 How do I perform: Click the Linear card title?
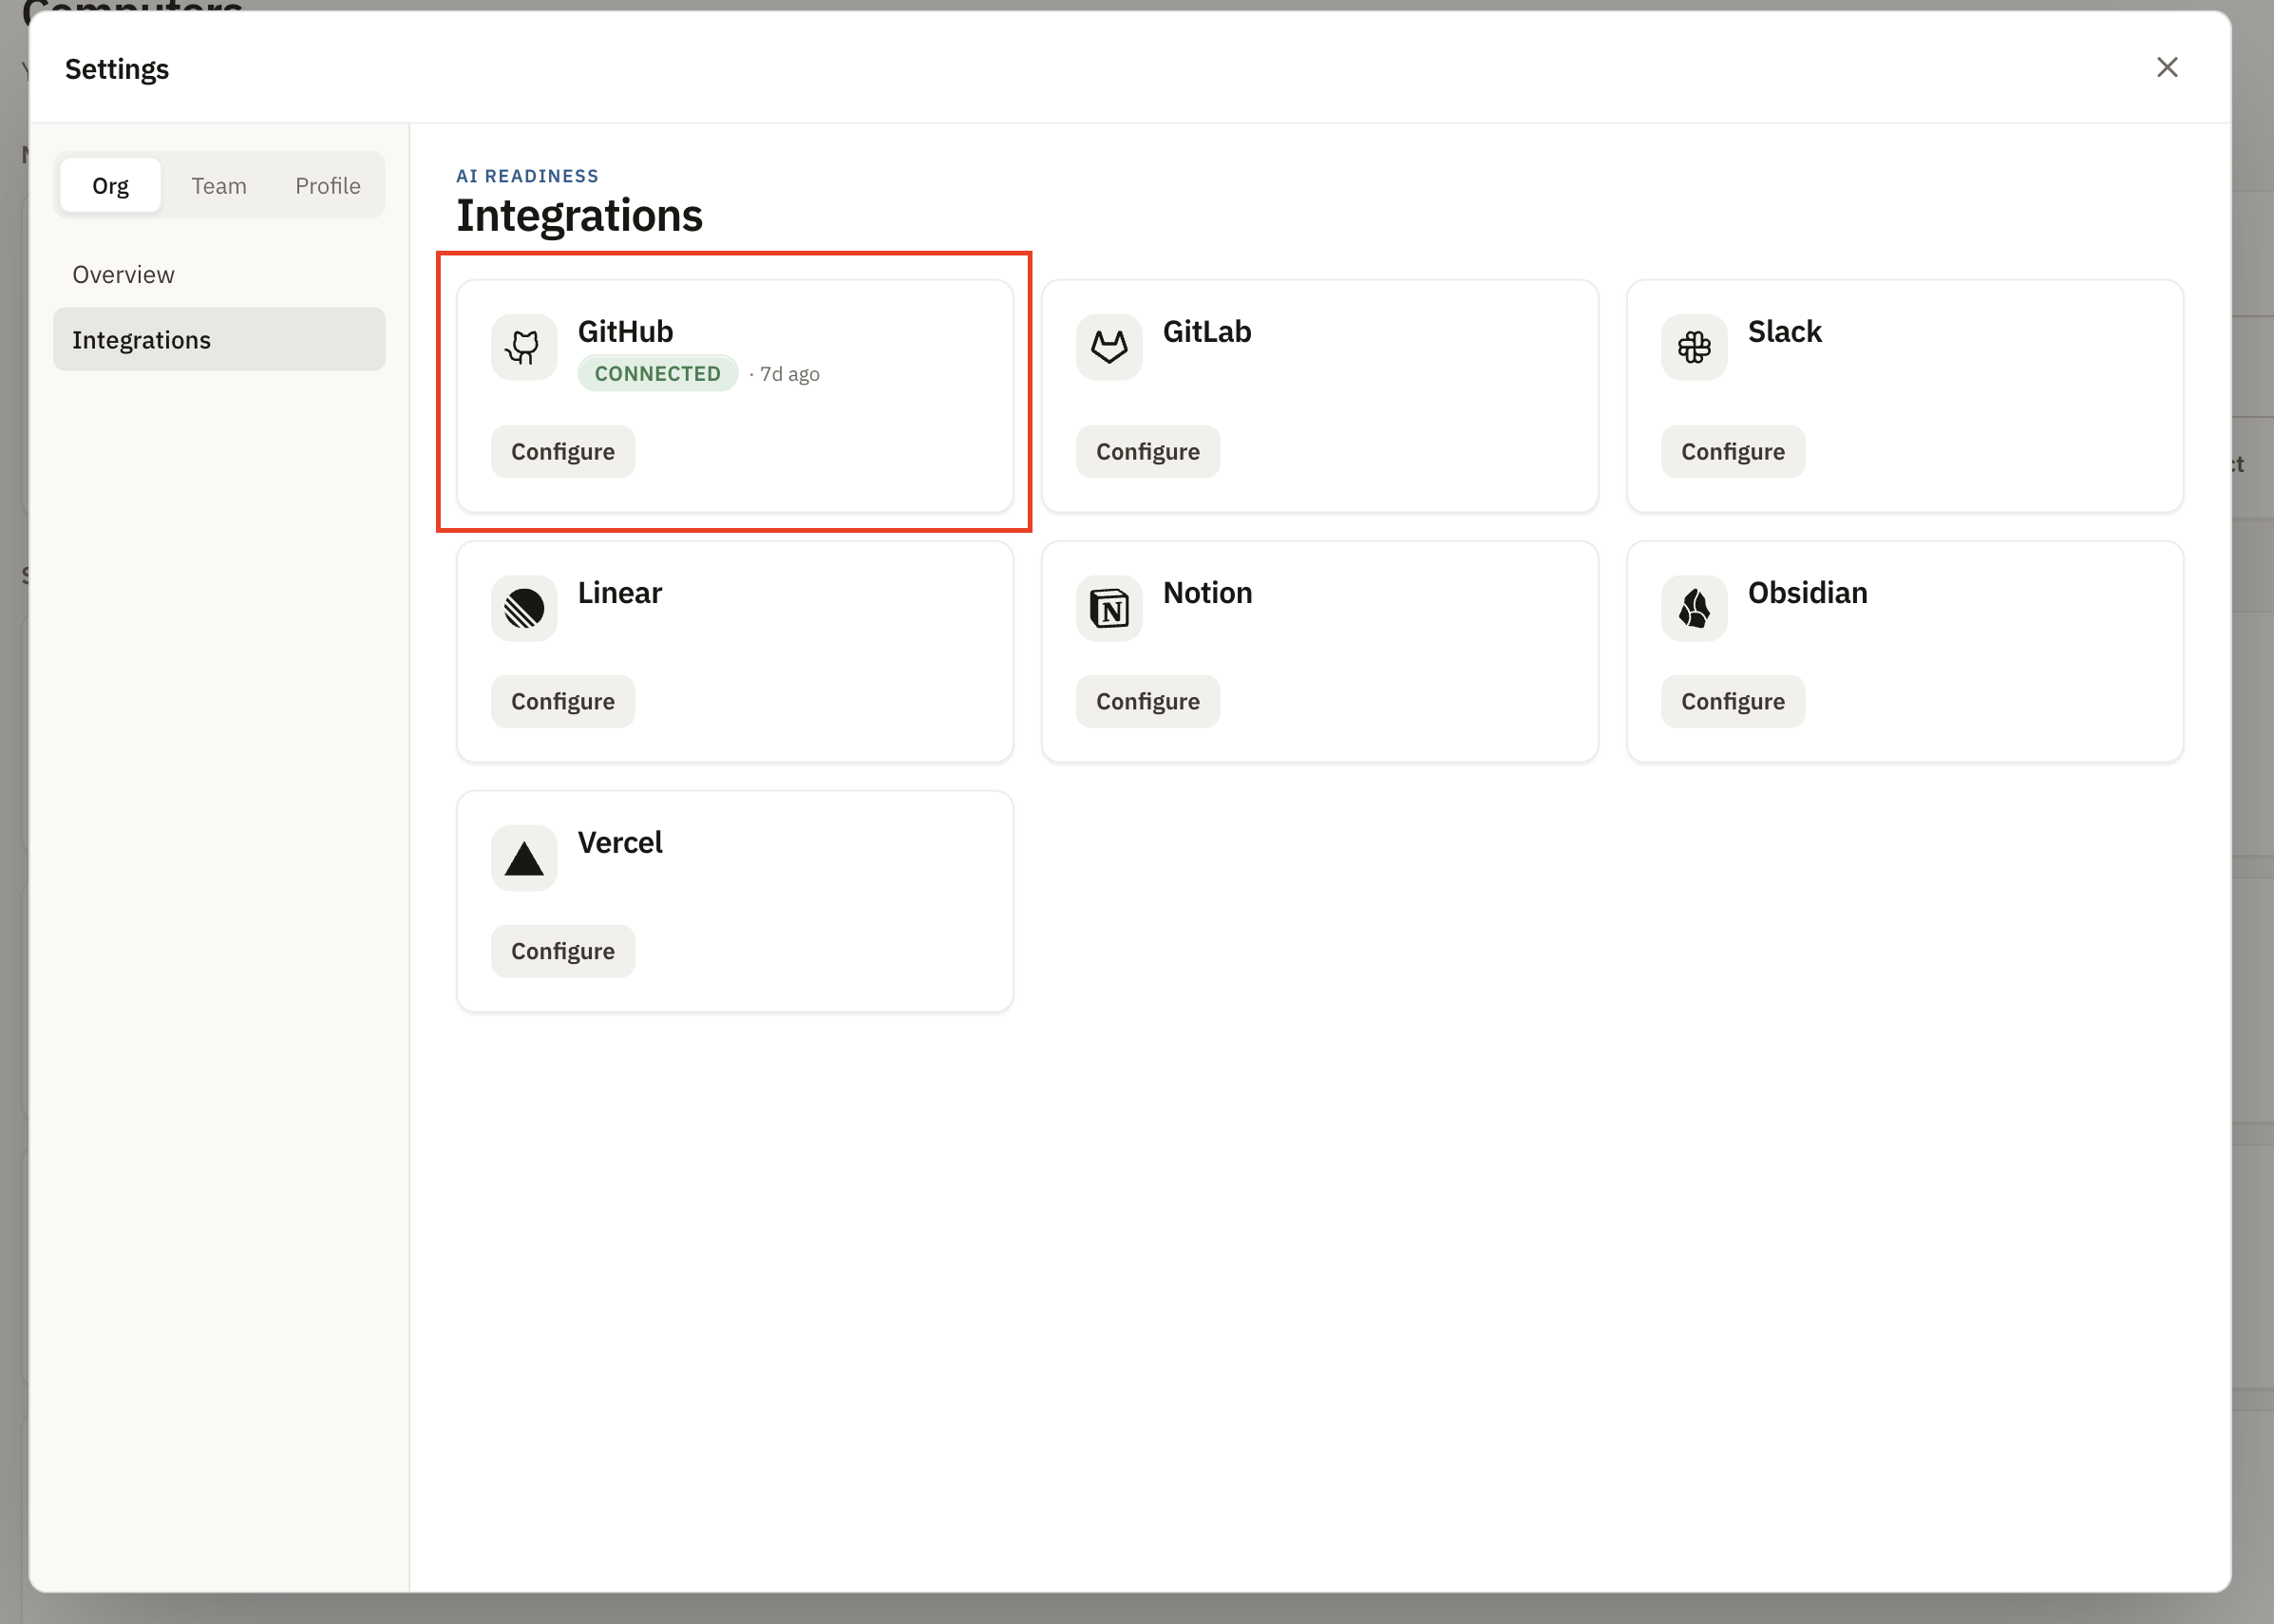point(620,592)
